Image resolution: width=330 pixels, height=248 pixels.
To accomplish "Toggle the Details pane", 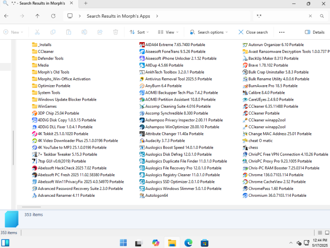I will [x=314, y=32].
